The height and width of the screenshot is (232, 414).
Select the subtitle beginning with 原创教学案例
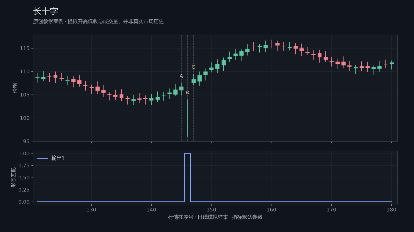[x=98, y=22]
